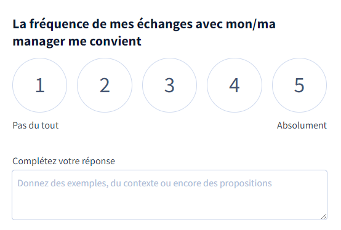Image resolution: width=341 pixels, height=230 pixels.
Task: Click the 'Absolument' label
Action: 302,125
